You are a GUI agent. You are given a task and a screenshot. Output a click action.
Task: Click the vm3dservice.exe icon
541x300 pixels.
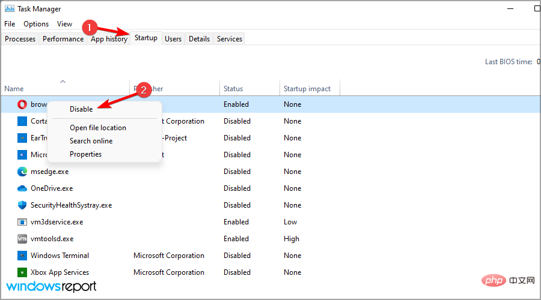pos(22,222)
